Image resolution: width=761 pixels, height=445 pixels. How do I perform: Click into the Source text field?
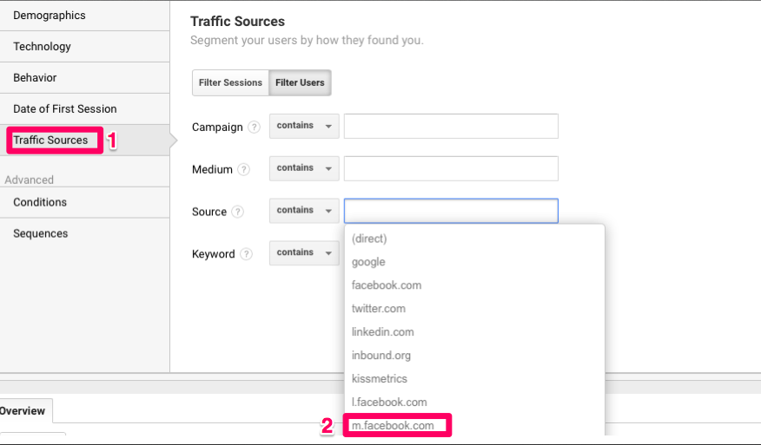pyautogui.click(x=451, y=211)
